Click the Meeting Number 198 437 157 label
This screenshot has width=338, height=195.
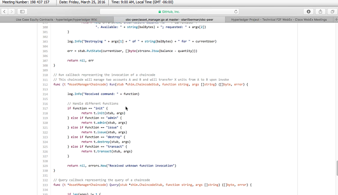click(26, 2)
